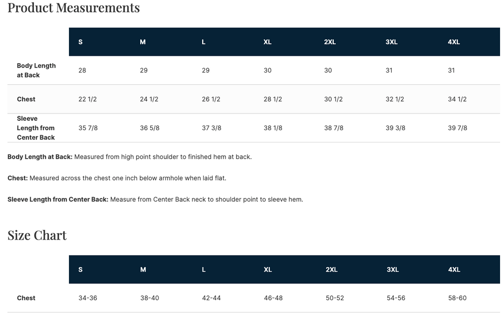504x316 pixels.
Task: Click the Chest row label in Product Measurements table
Action: 26,99
